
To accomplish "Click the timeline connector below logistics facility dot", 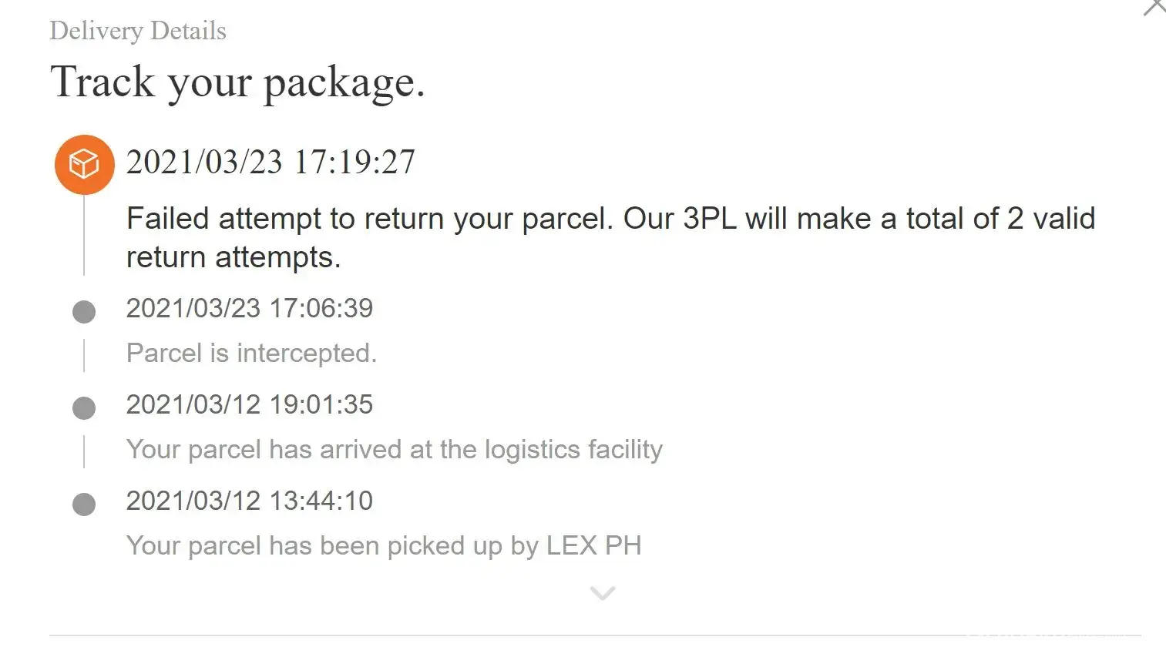I will pos(84,452).
